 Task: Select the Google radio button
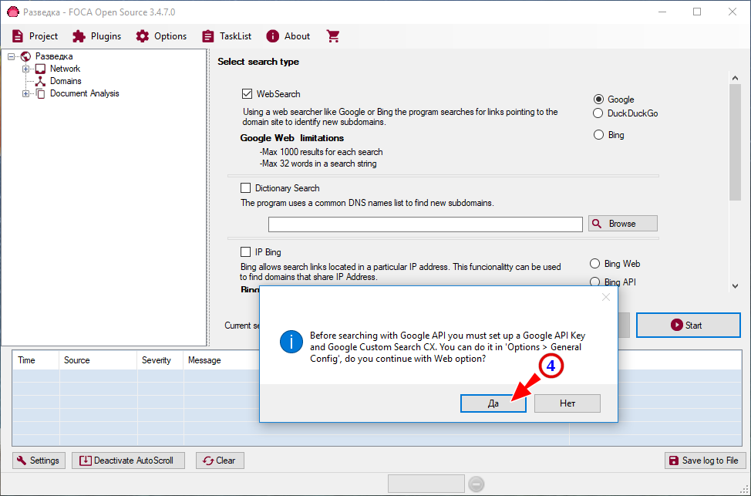click(598, 100)
